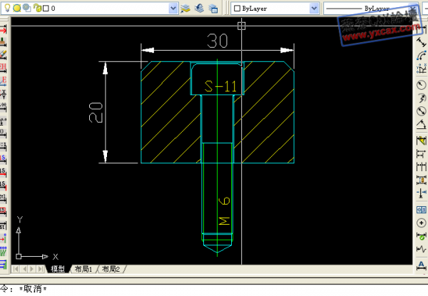Screen dimensions: 428x296
Task: Select the Baseline dimension tool
Action: 422,154
